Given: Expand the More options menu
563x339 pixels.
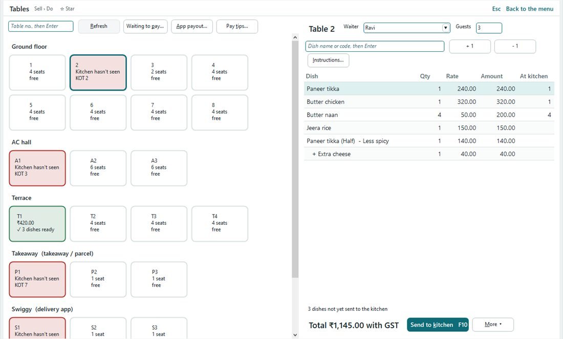Looking at the screenshot, I should click(x=492, y=325).
